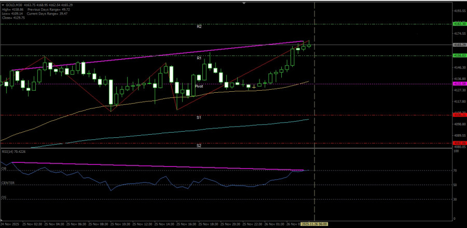Click the highlighted 2025.11.26 06:00 time marker
Screen dimensions: 467x228
pyautogui.click(x=314, y=223)
